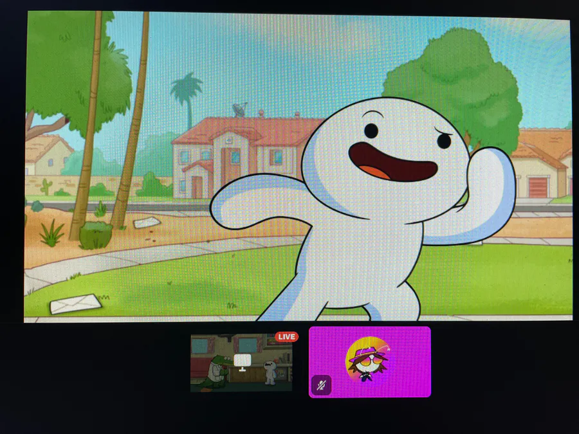Click the muted microphone icon
The height and width of the screenshot is (434, 579).
point(321,385)
